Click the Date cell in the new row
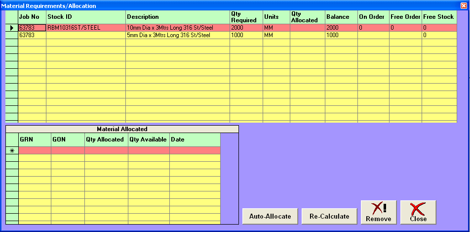 [x=195, y=150]
